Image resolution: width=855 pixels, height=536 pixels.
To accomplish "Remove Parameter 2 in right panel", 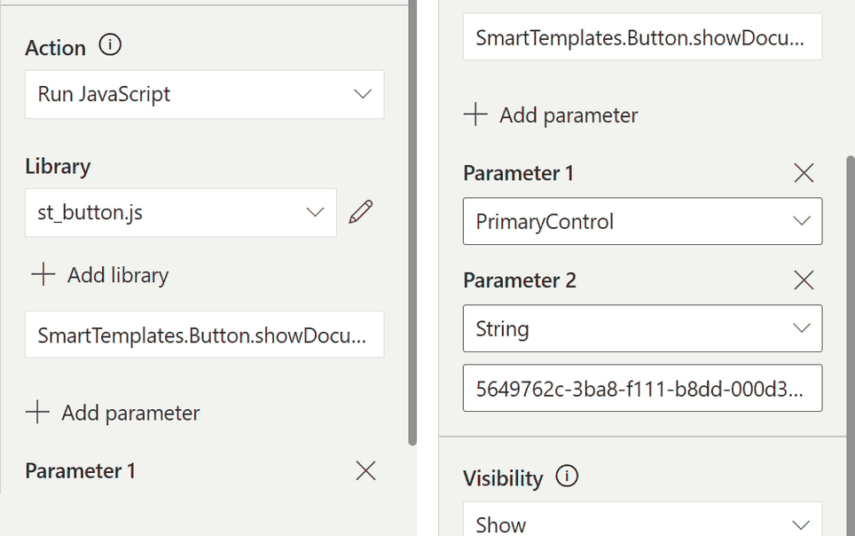I will click(804, 280).
